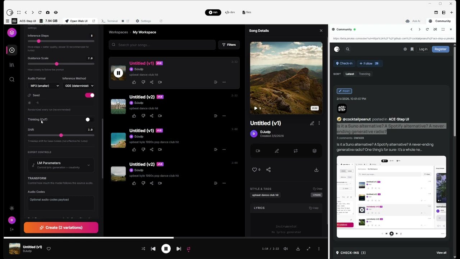Open the Community tab at top right
Image resolution: width=460 pixels, height=259 pixels.
point(440,21)
